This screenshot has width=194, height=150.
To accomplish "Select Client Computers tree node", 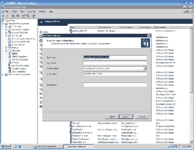I will point(20,57).
